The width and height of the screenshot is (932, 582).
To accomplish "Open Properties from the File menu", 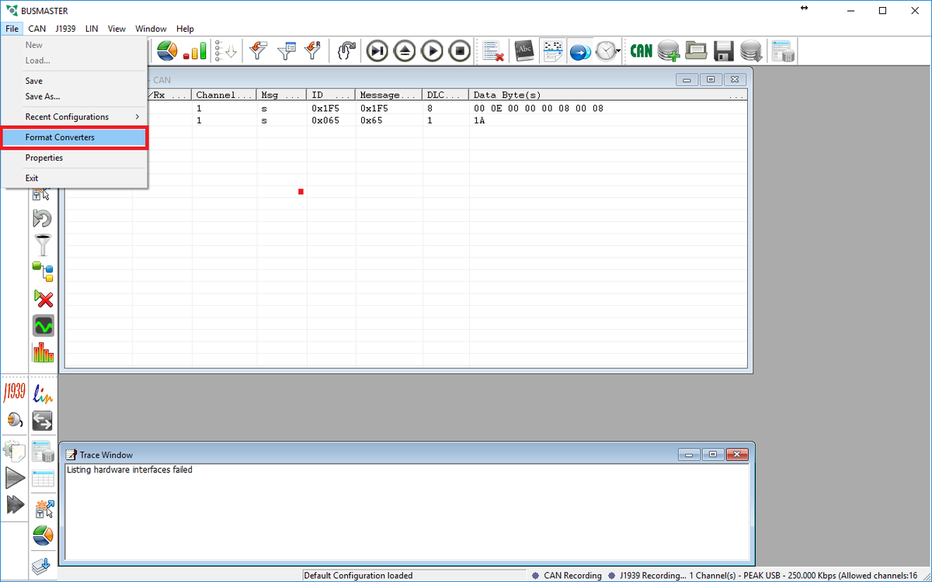I will pos(74,158).
